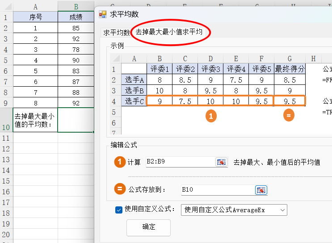Click the 去掉最大最小值的平均数 label cell

click(x=35, y=120)
